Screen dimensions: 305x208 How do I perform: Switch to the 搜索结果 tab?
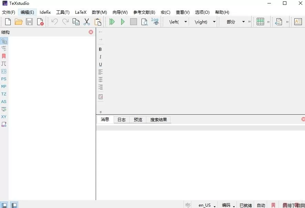coord(158,120)
